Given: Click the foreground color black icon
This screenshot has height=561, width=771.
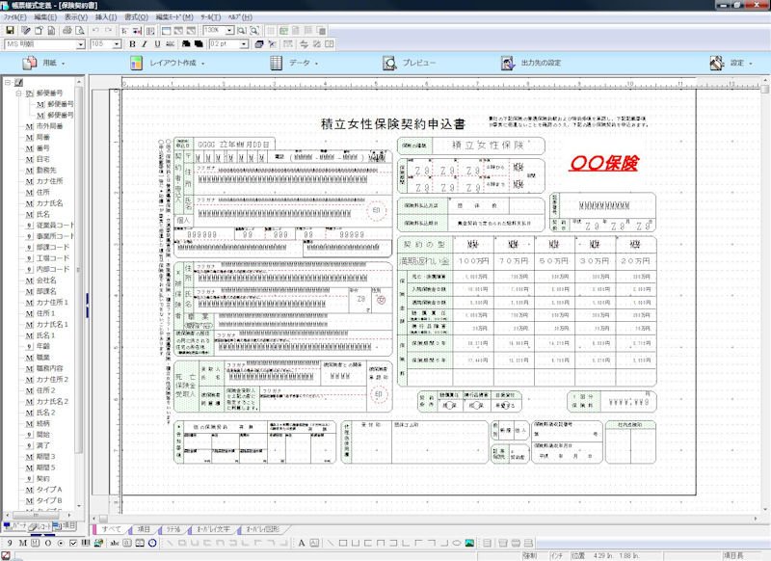Looking at the screenshot, I should click(x=186, y=44).
